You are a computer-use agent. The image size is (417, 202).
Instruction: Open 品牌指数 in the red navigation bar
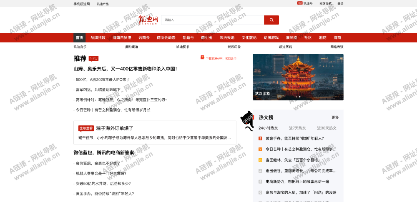click(x=98, y=38)
